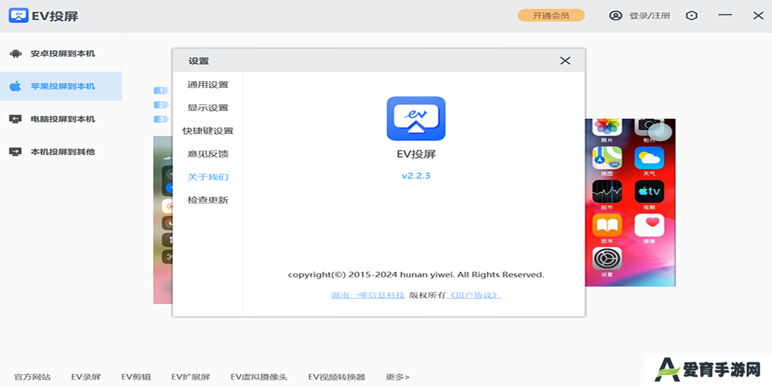The height and width of the screenshot is (386, 772).
Task: Click the Camera app icon on phone preview
Action: coord(649,127)
